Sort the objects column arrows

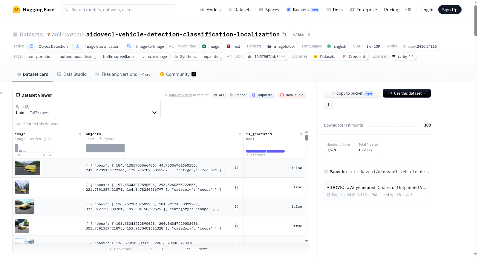click(x=240, y=134)
